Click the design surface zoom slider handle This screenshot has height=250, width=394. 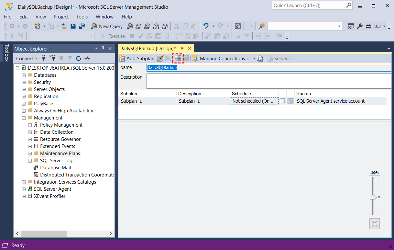(x=373, y=197)
